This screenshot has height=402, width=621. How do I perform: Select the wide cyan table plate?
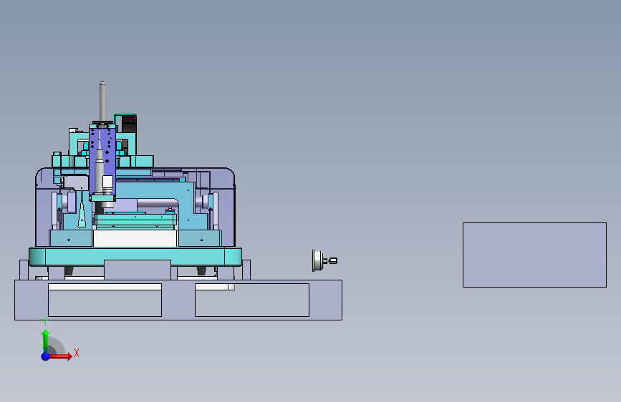(x=135, y=256)
